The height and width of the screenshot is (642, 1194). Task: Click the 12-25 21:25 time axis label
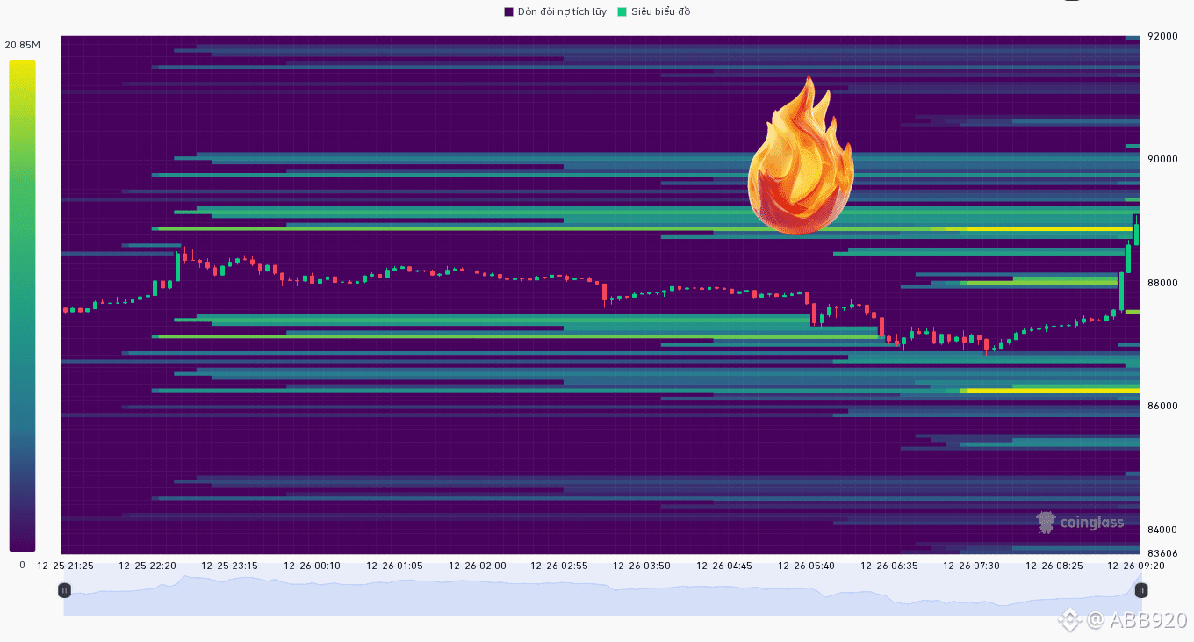pyautogui.click(x=65, y=566)
